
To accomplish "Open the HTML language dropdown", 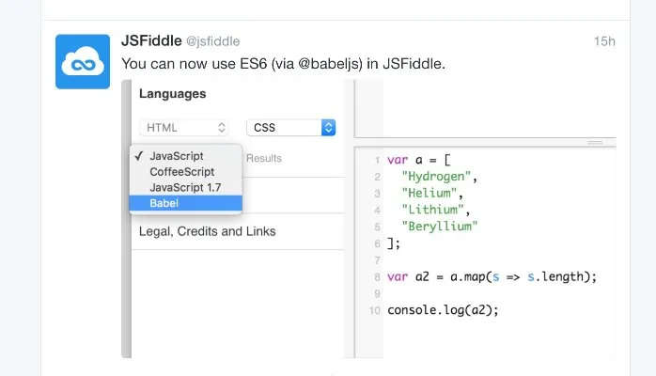I will coord(184,128).
